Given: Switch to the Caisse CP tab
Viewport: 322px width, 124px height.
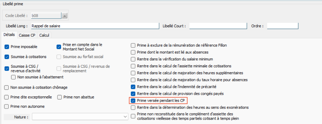Looking at the screenshot, I should click(27, 35).
